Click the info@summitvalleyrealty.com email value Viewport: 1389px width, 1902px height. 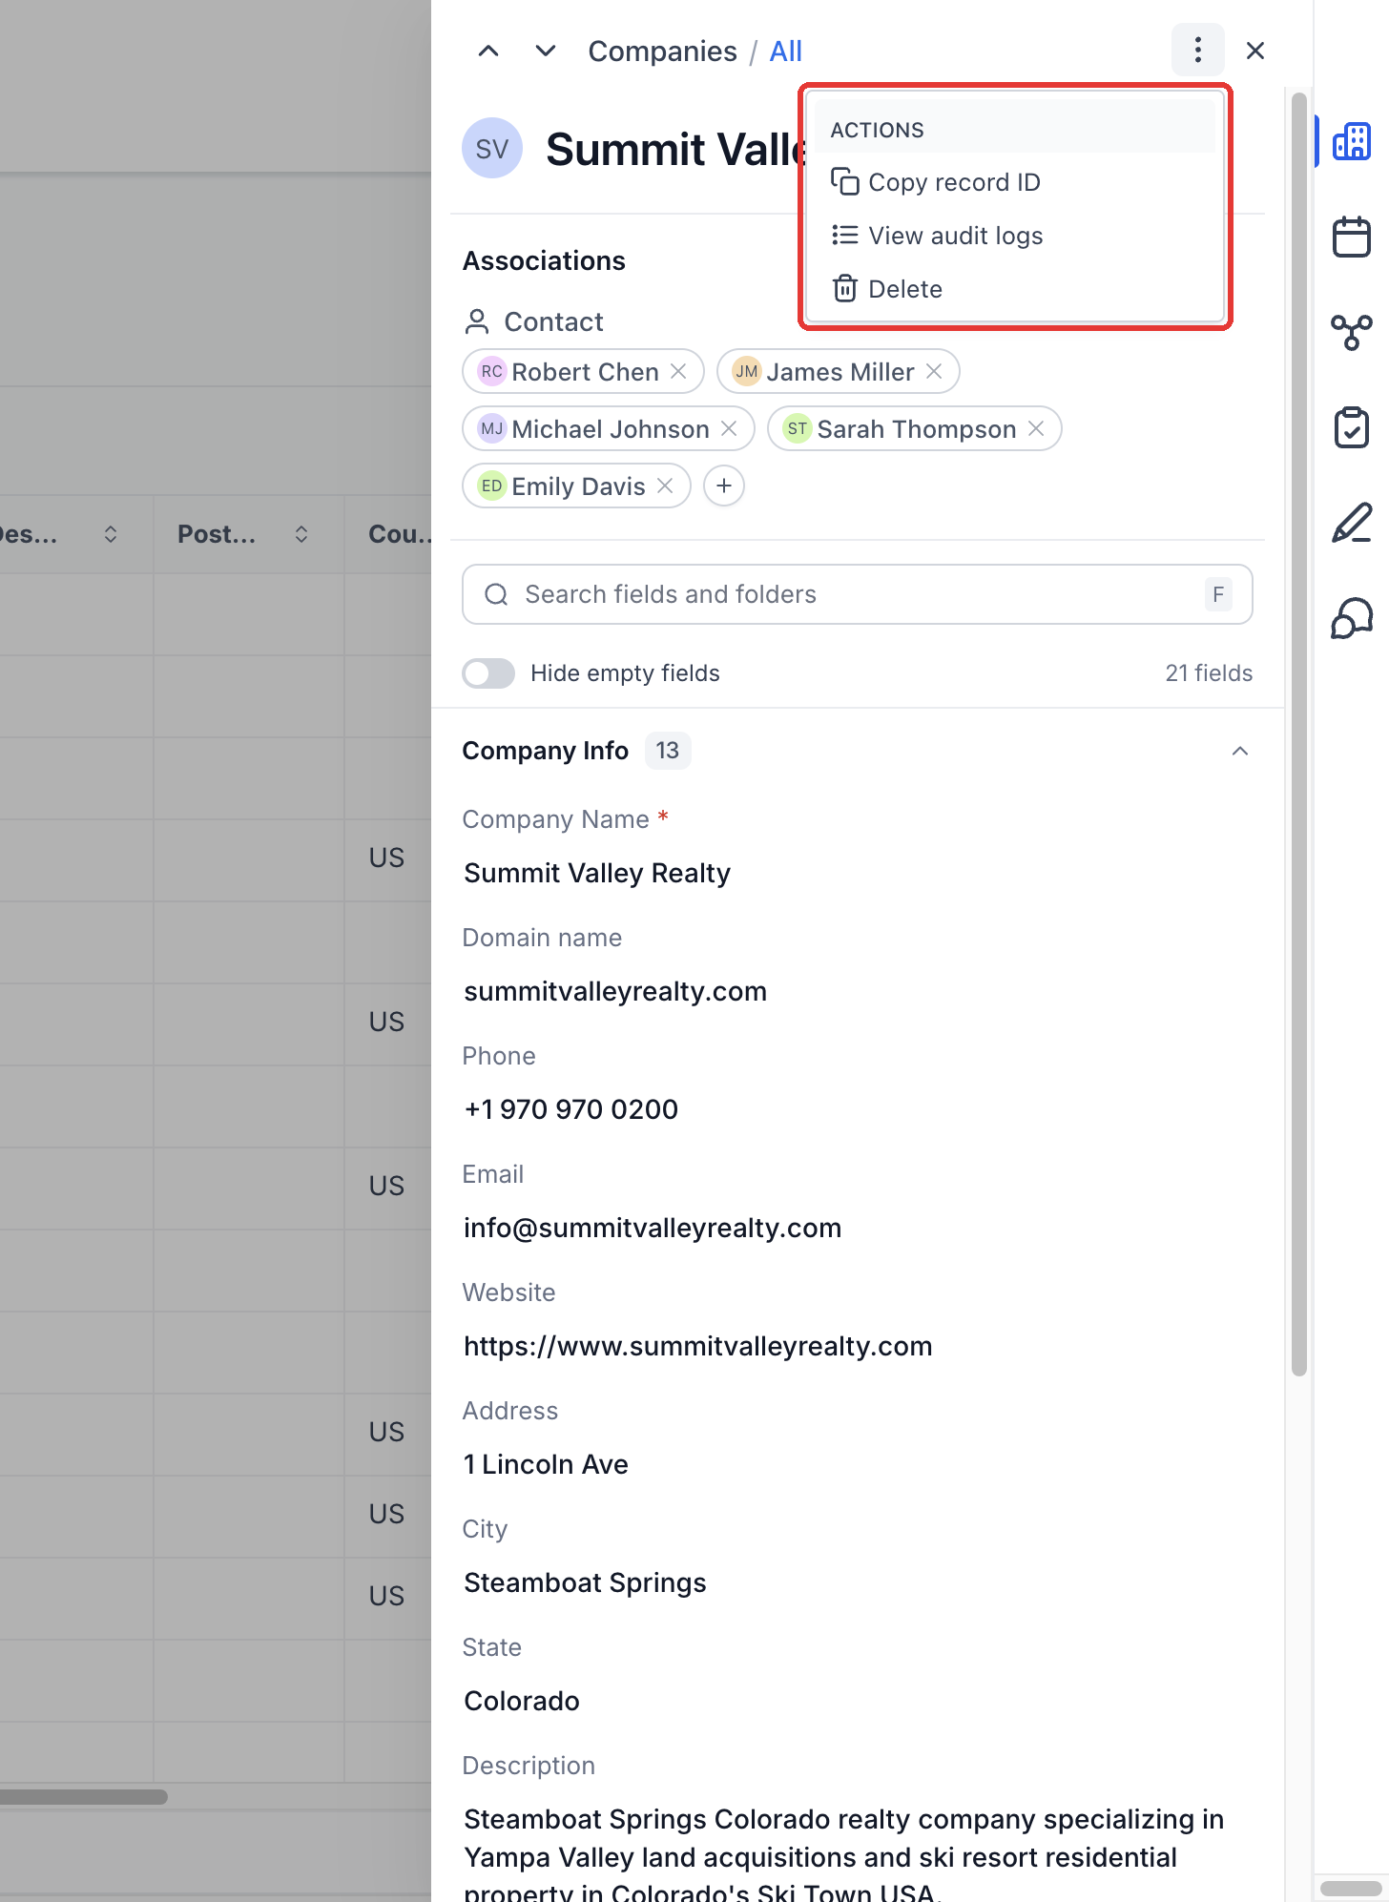(x=653, y=1228)
